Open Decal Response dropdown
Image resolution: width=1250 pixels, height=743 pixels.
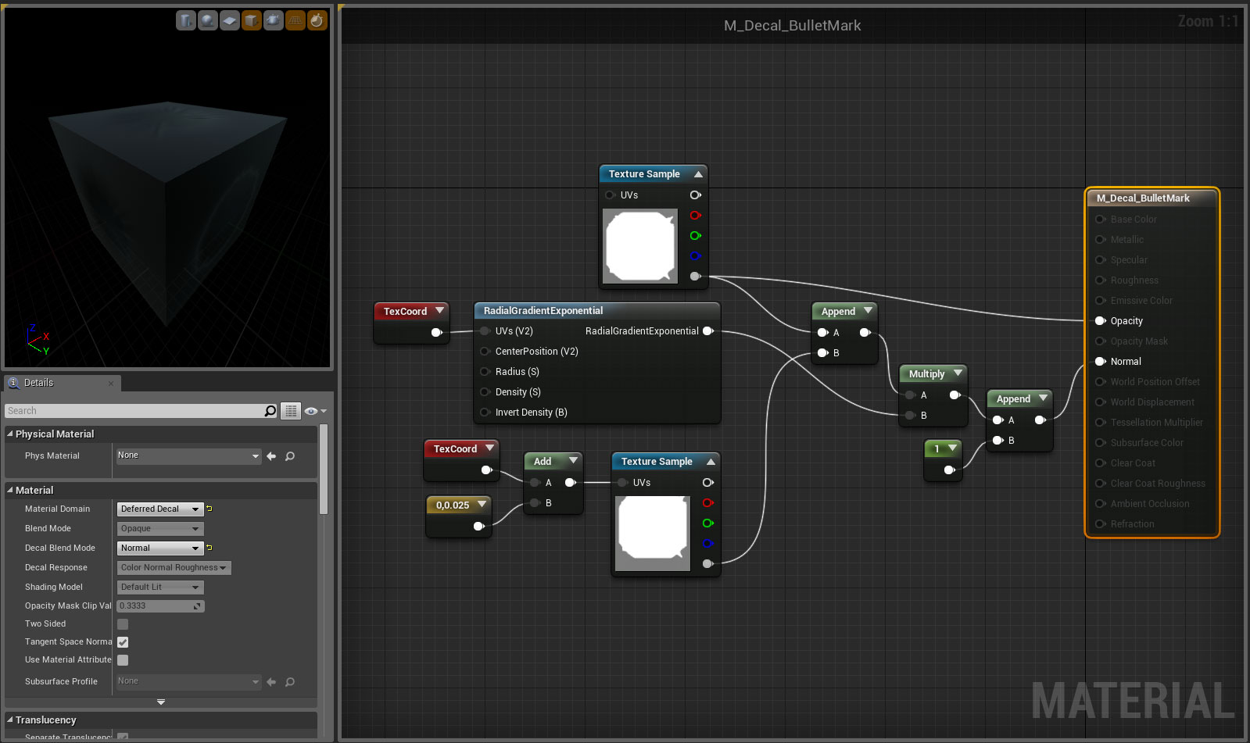[x=174, y=568]
